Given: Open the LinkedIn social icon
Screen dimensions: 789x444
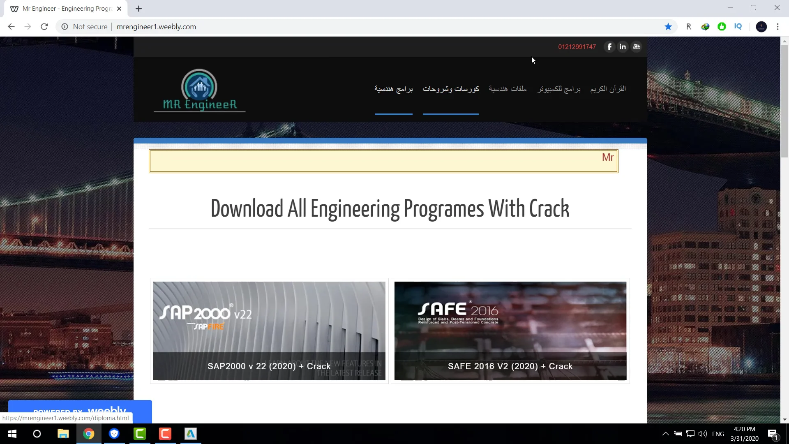Looking at the screenshot, I should [623, 47].
